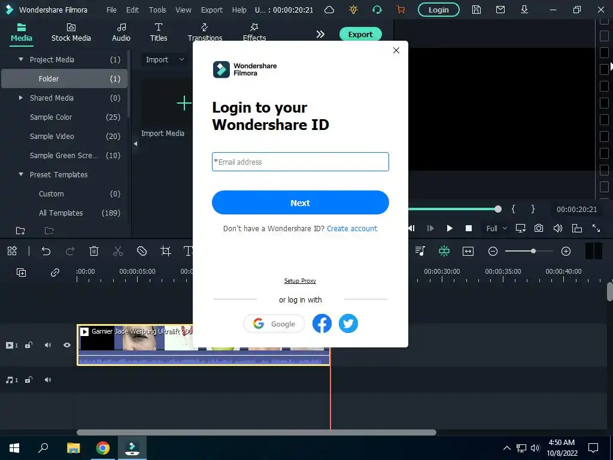Collapse the media panel with side arrow
This screenshot has height=460, width=613.
pos(136,144)
